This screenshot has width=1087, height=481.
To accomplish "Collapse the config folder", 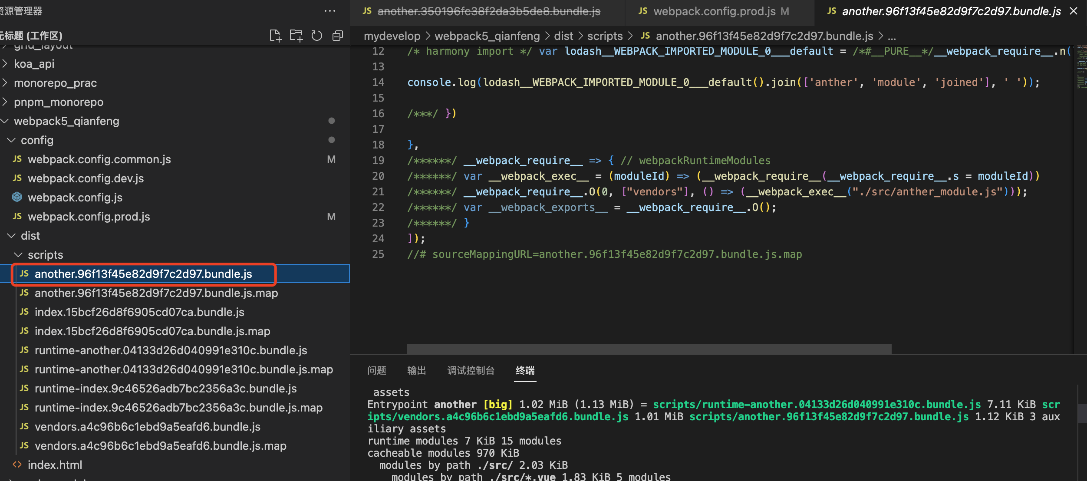I will coord(37,140).
